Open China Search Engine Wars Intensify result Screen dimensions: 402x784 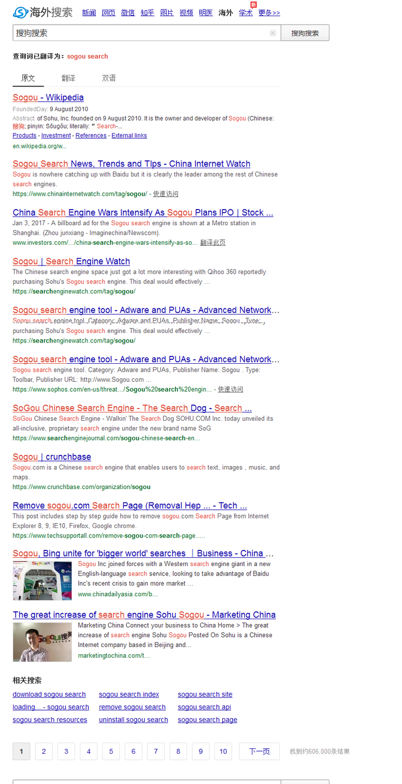(x=143, y=212)
